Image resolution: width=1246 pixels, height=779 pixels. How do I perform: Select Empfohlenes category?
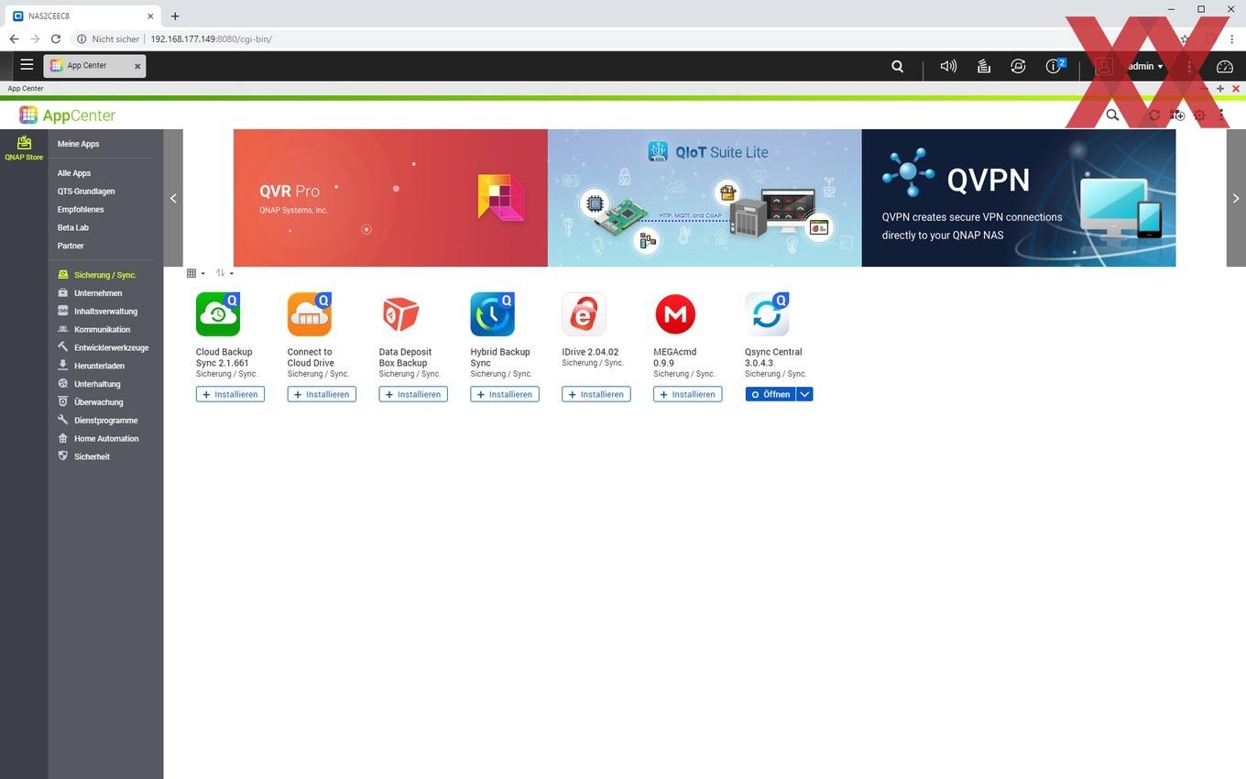pyautogui.click(x=81, y=210)
